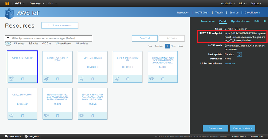Screen dimensions: 268x139
Task: Switch to the Detail tab
Action: click(x=223, y=21)
